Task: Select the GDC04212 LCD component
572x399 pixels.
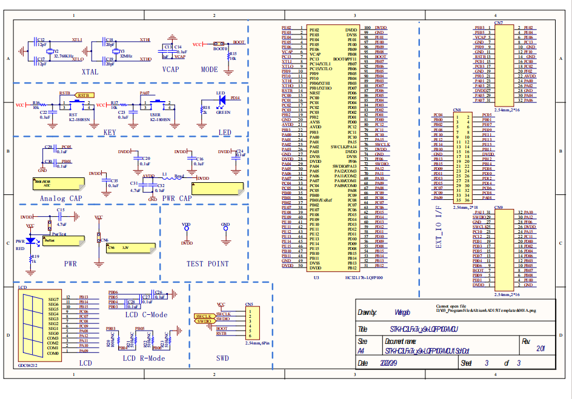Action: point(40,326)
